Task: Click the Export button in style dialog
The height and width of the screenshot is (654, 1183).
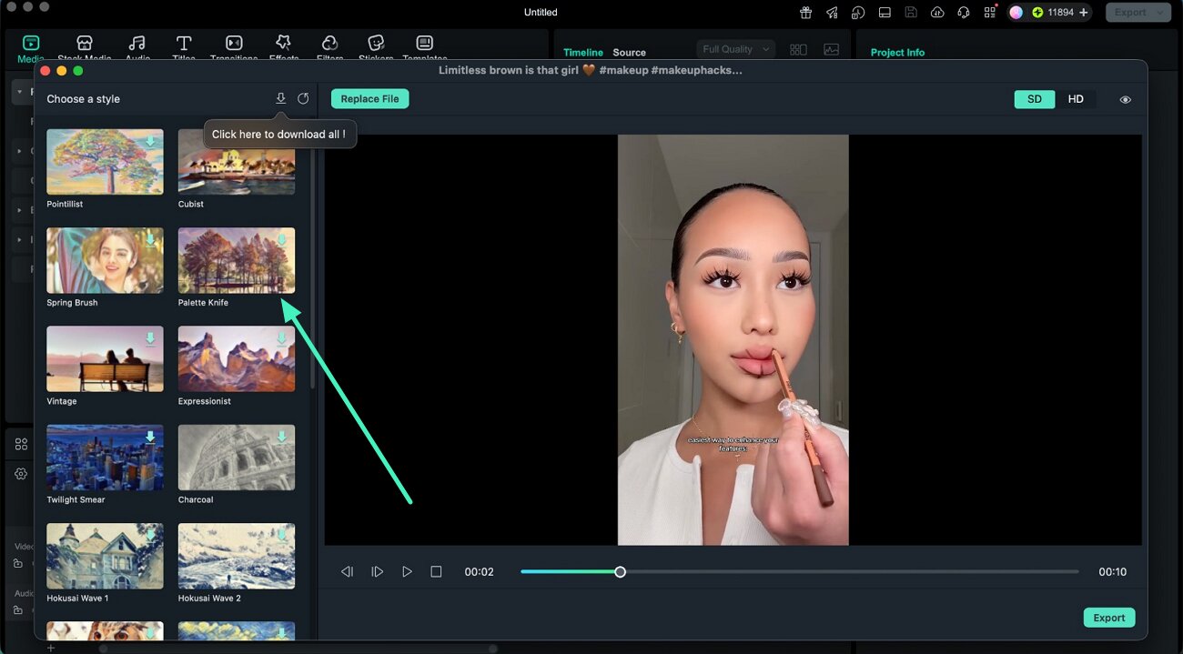Action: coord(1109,618)
